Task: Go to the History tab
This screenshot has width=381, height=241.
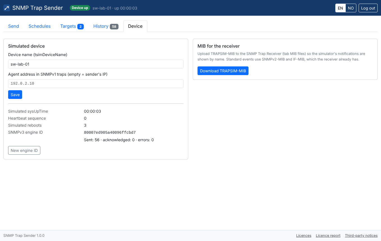Action: click(106, 26)
